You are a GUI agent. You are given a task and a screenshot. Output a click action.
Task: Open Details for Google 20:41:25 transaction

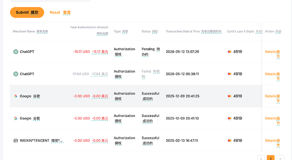[273, 98]
